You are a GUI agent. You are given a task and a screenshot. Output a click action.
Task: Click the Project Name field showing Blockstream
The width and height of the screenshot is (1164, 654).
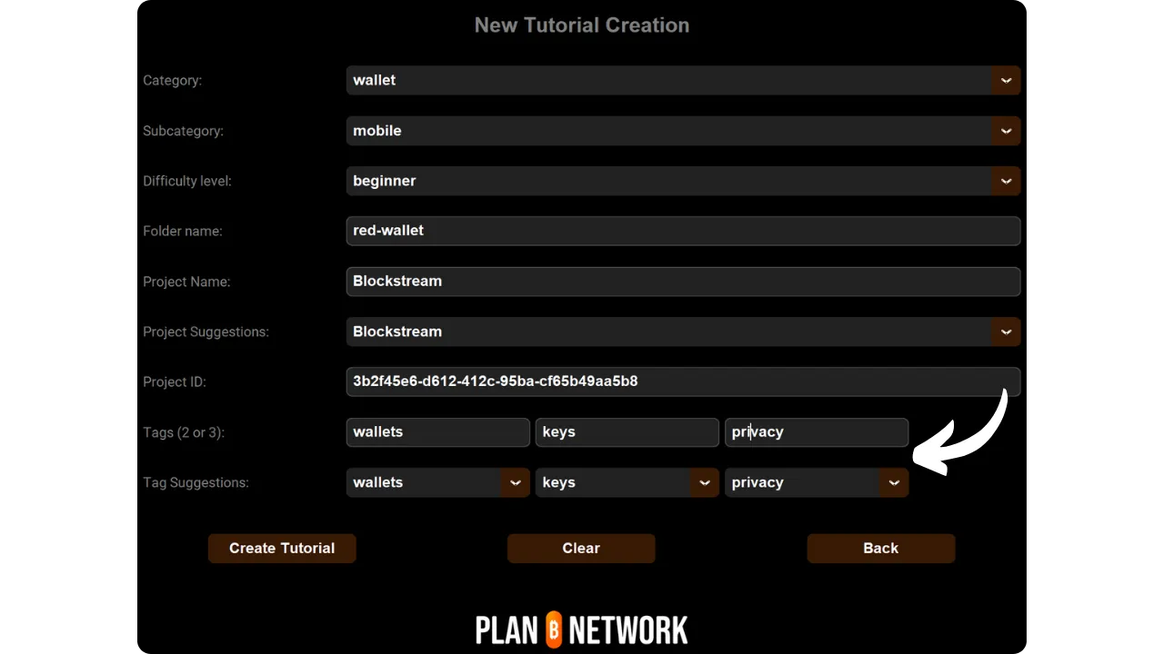pyautogui.click(x=682, y=282)
